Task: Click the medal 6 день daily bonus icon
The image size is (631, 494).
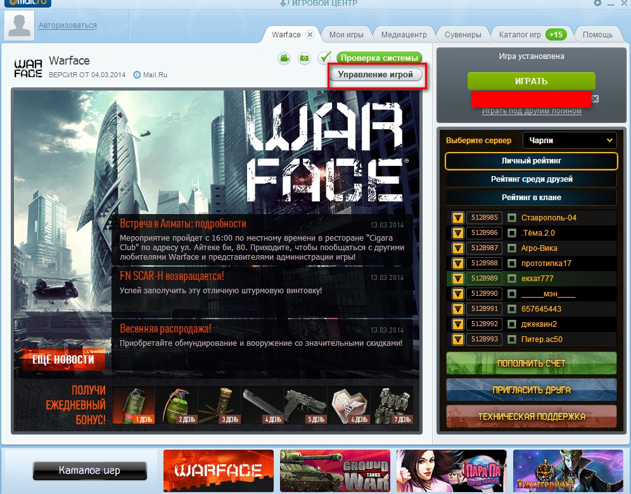Action: (348, 405)
